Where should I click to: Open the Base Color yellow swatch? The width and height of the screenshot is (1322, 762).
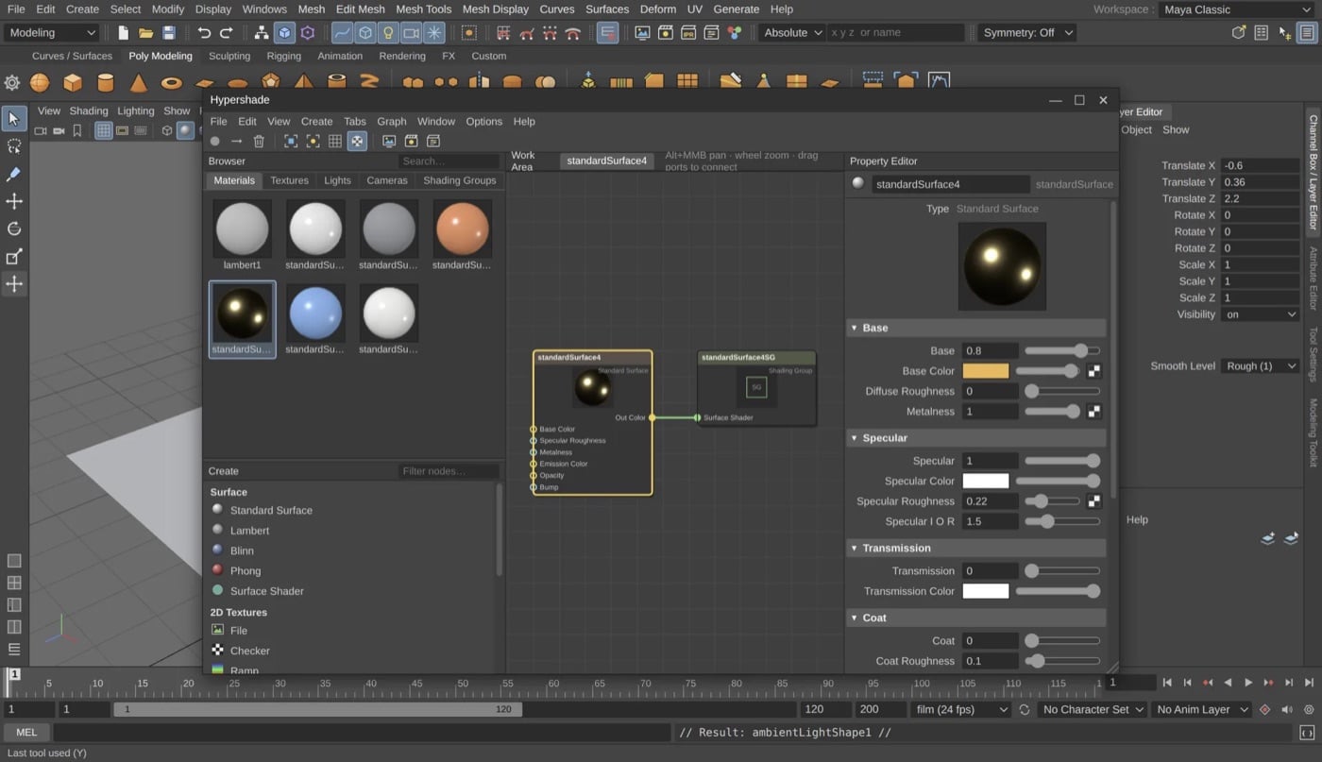click(x=986, y=371)
